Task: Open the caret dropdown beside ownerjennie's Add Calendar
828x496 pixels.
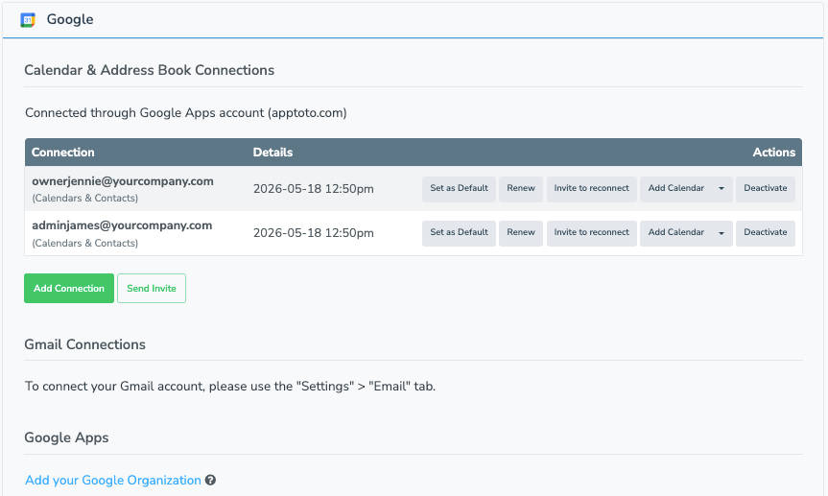Action: (x=722, y=189)
